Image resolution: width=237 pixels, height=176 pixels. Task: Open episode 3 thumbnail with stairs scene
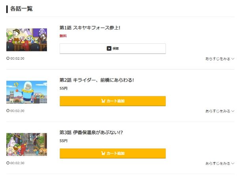coord(26,144)
